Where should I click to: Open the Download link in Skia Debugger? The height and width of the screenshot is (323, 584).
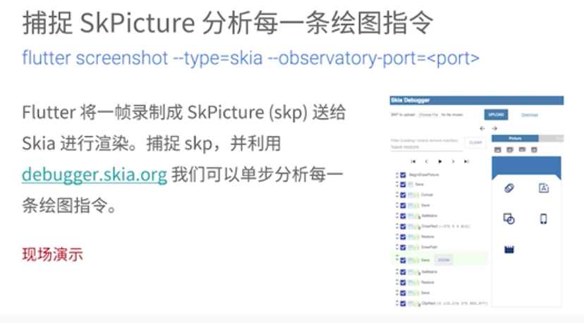click(x=529, y=115)
